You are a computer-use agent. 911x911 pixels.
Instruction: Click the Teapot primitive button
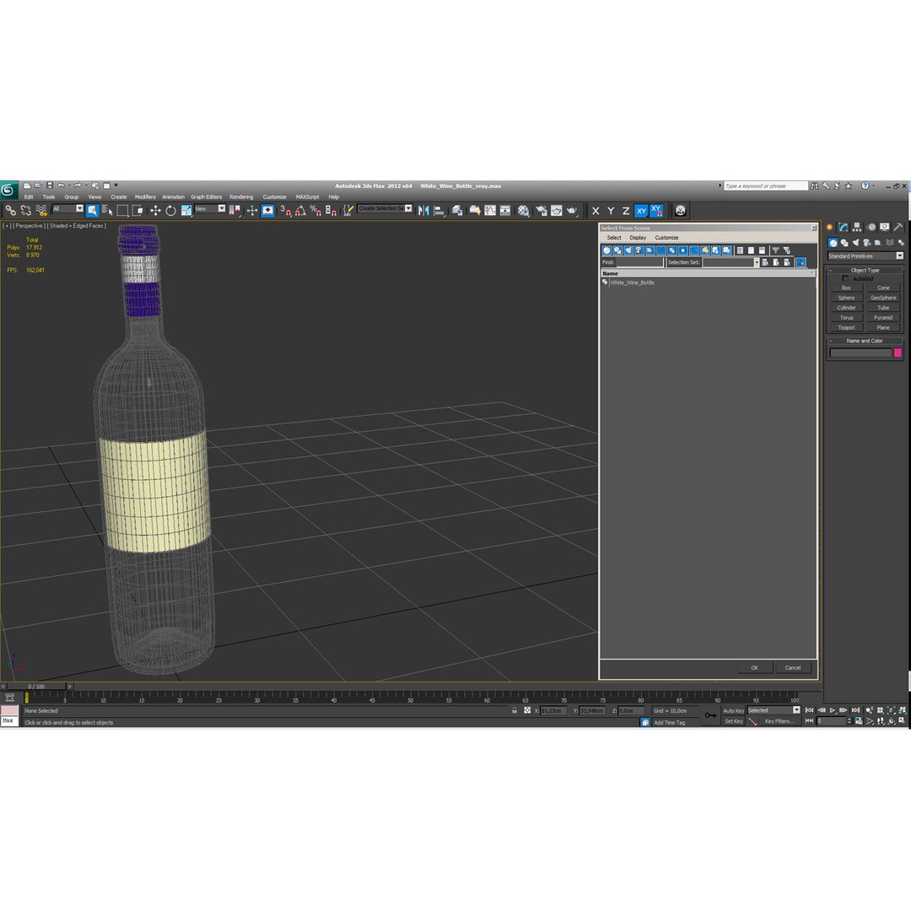[847, 327]
